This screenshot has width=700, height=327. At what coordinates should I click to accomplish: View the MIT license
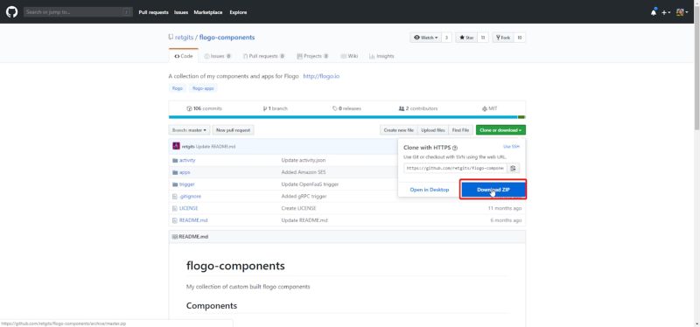click(x=490, y=108)
